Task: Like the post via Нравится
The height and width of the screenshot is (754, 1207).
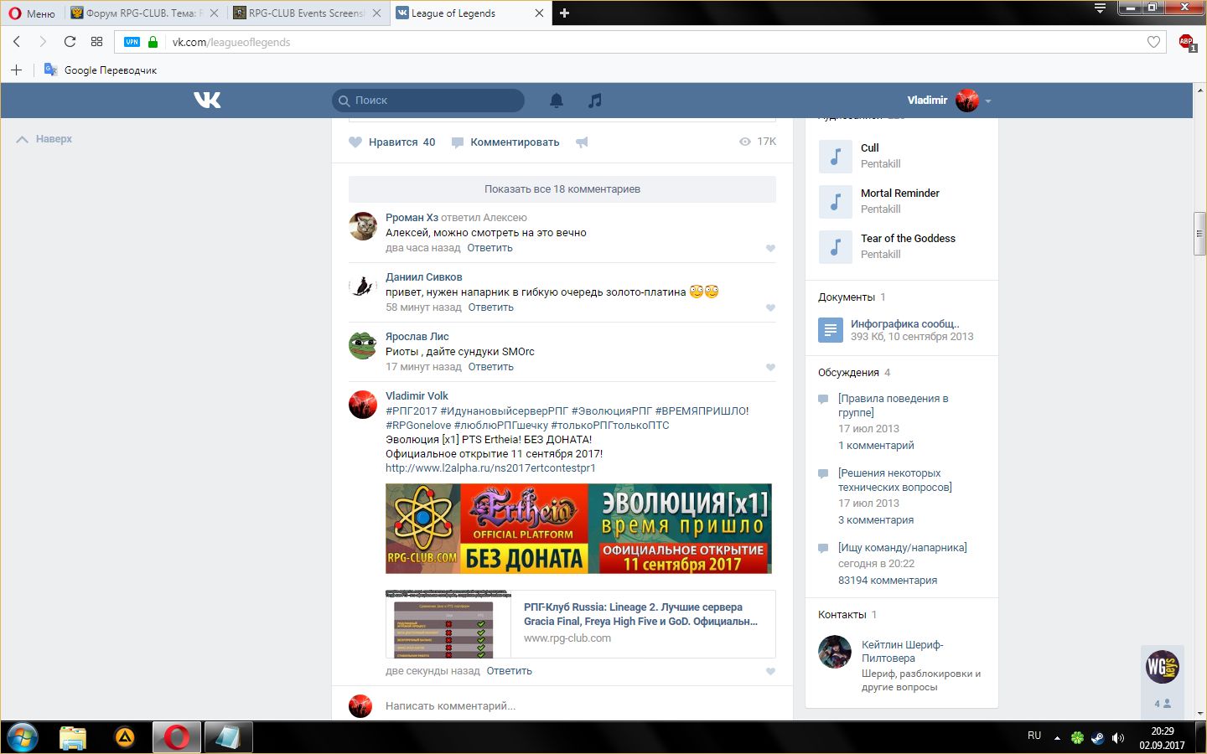Action: (392, 142)
